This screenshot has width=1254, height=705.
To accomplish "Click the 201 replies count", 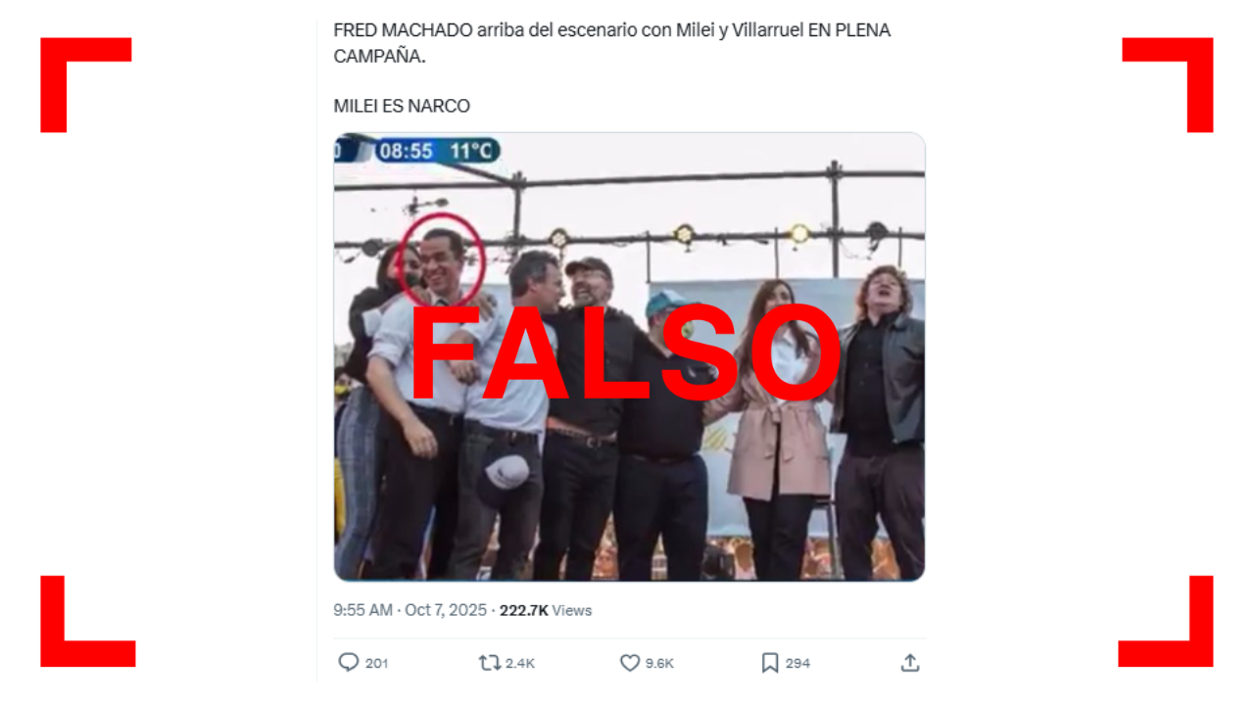I will (377, 664).
